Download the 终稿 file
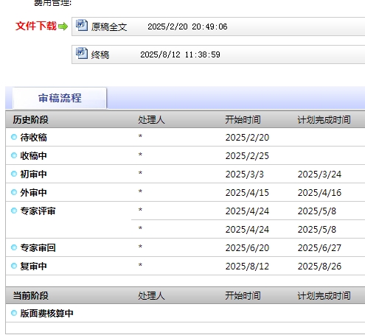 click(100, 54)
